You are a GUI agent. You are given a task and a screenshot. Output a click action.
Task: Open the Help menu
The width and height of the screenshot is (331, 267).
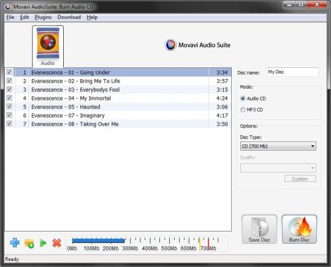92,17
